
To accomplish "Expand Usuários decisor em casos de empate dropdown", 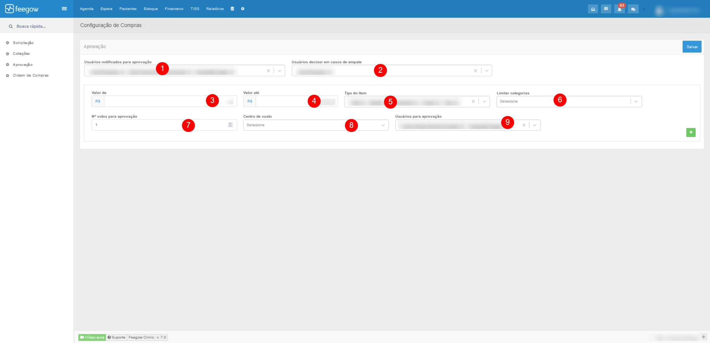I will coord(486,71).
